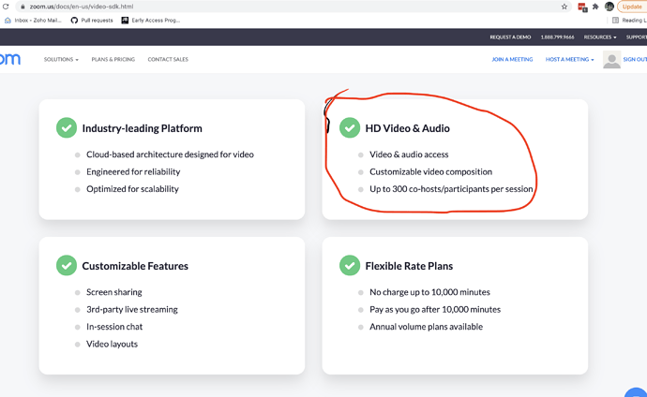Click the Industry-leading Platform heading
Screen dimensions: 647x397
[142, 128]
